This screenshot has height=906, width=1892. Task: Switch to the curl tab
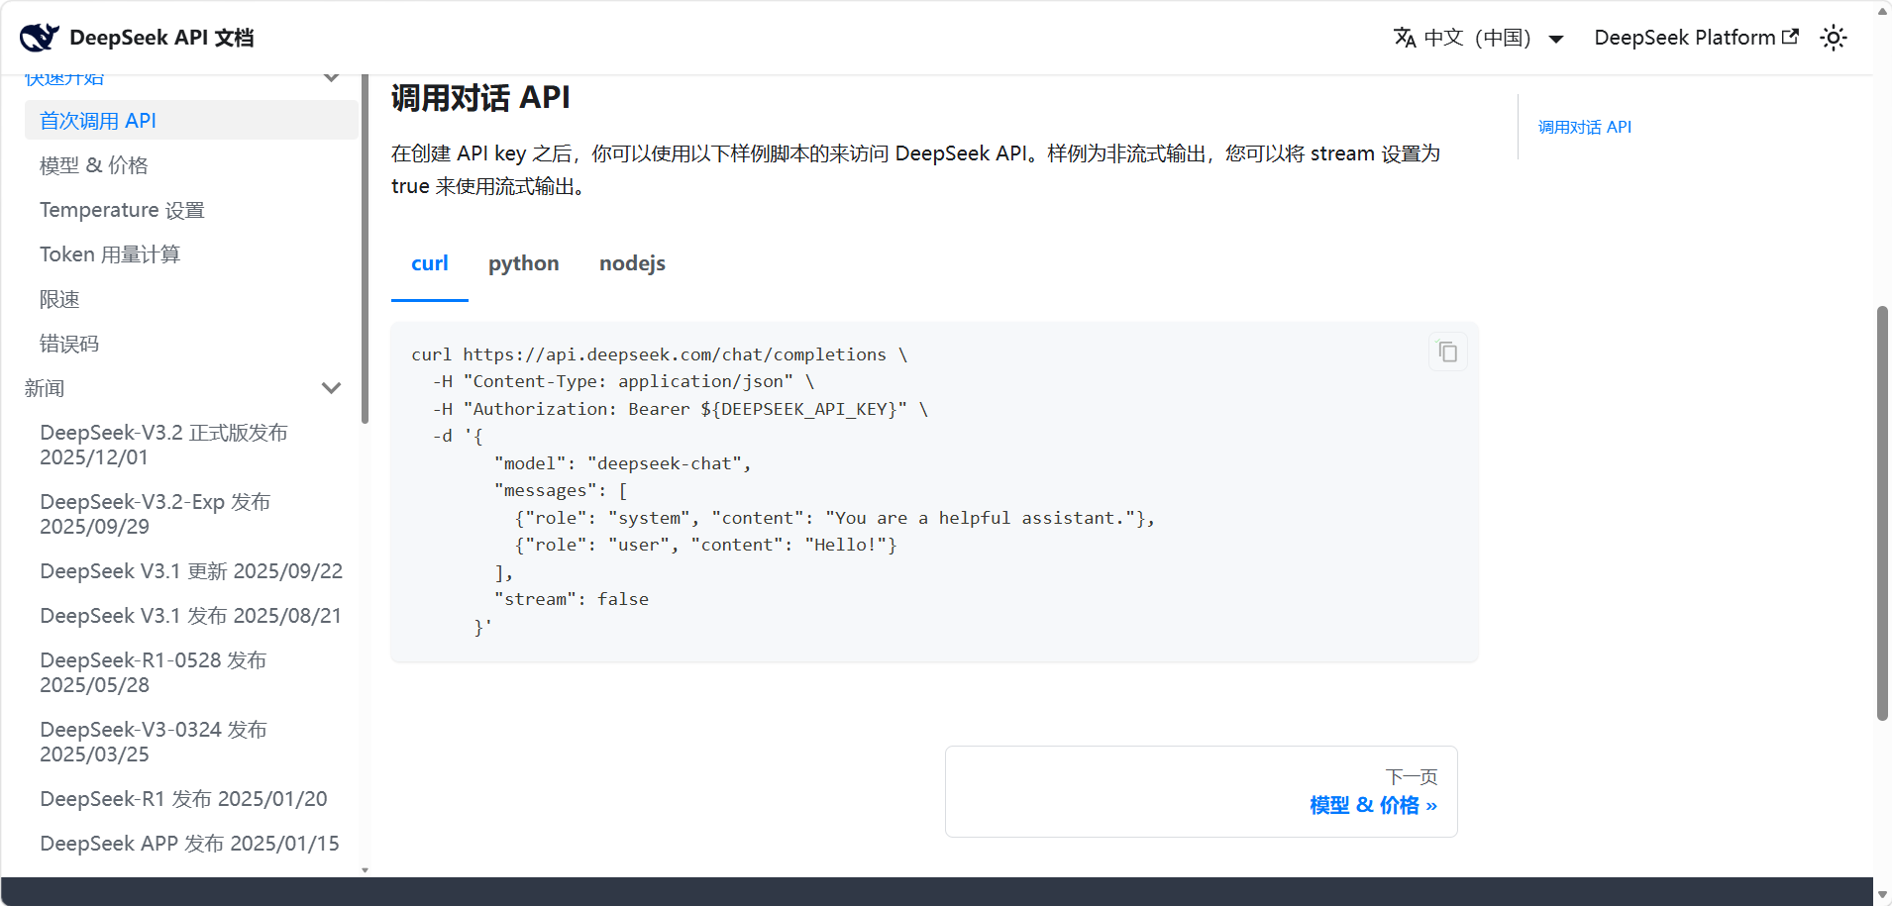tap(430, 263)
